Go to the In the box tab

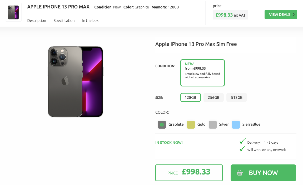point(90,21)
